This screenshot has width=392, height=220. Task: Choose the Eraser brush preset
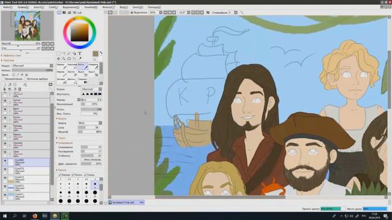[x=72, y=73]
